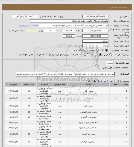The width and height of the screenshot is (134, 147).
Task: Click the price validity date 1405/03/31 field
Action: point(95,36)
